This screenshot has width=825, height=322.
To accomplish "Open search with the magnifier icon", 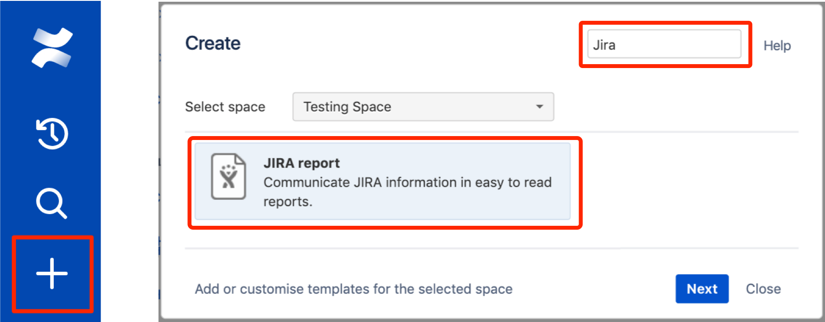I will click(52, 203).
